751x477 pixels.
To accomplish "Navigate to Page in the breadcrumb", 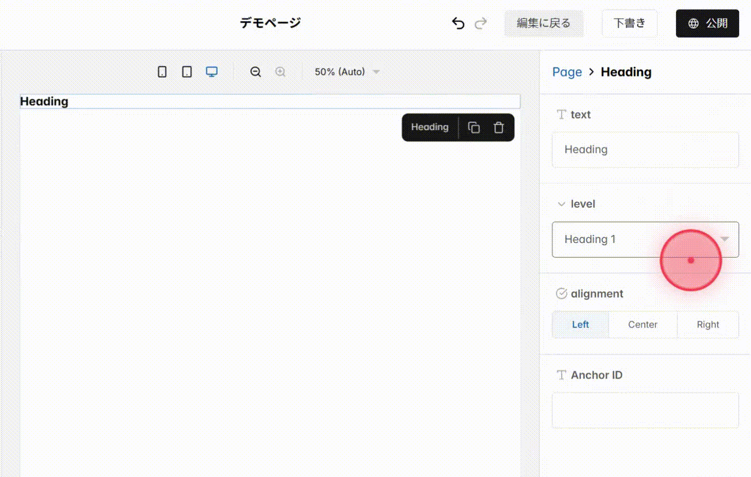I will point(567,72).
